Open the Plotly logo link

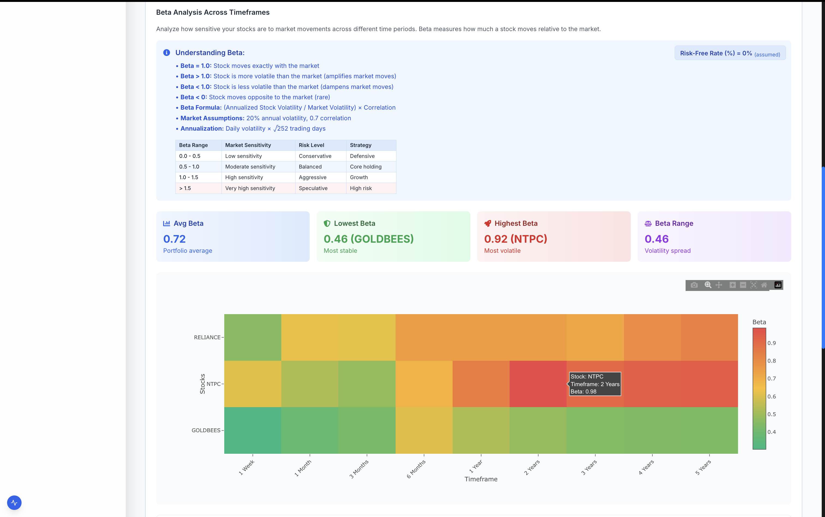pyautogui.click(x=778, y=285)
